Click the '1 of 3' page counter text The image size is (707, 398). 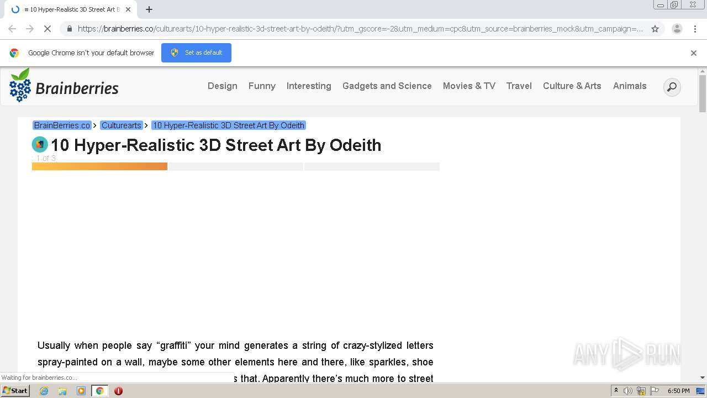pyautogui.click(x=46, y=158)
